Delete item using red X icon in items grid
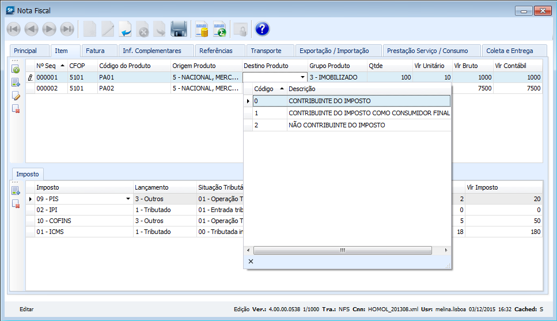 pyautogui.click(x=16, y=109)
